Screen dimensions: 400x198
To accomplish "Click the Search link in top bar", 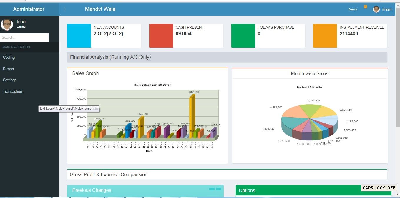I will click(x=353, y=9).
